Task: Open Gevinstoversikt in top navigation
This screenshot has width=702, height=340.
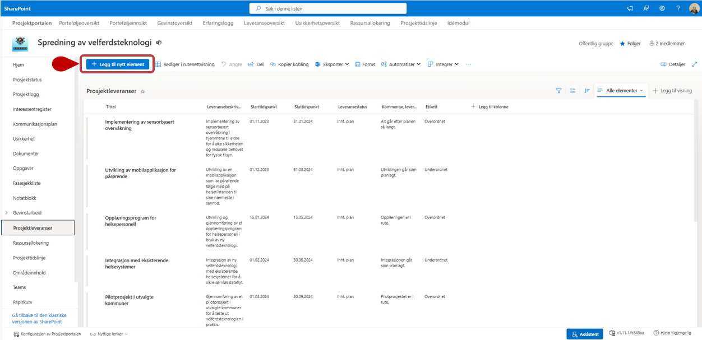Action: pos(174,23)
